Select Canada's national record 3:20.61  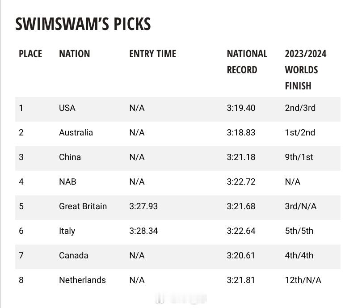pos(241,256)
